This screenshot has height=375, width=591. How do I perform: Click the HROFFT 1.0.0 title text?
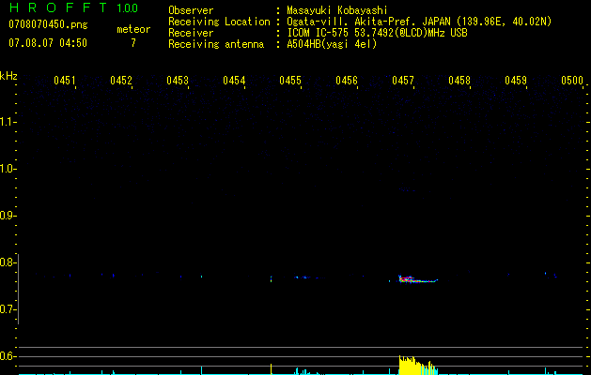click(73, 7)
